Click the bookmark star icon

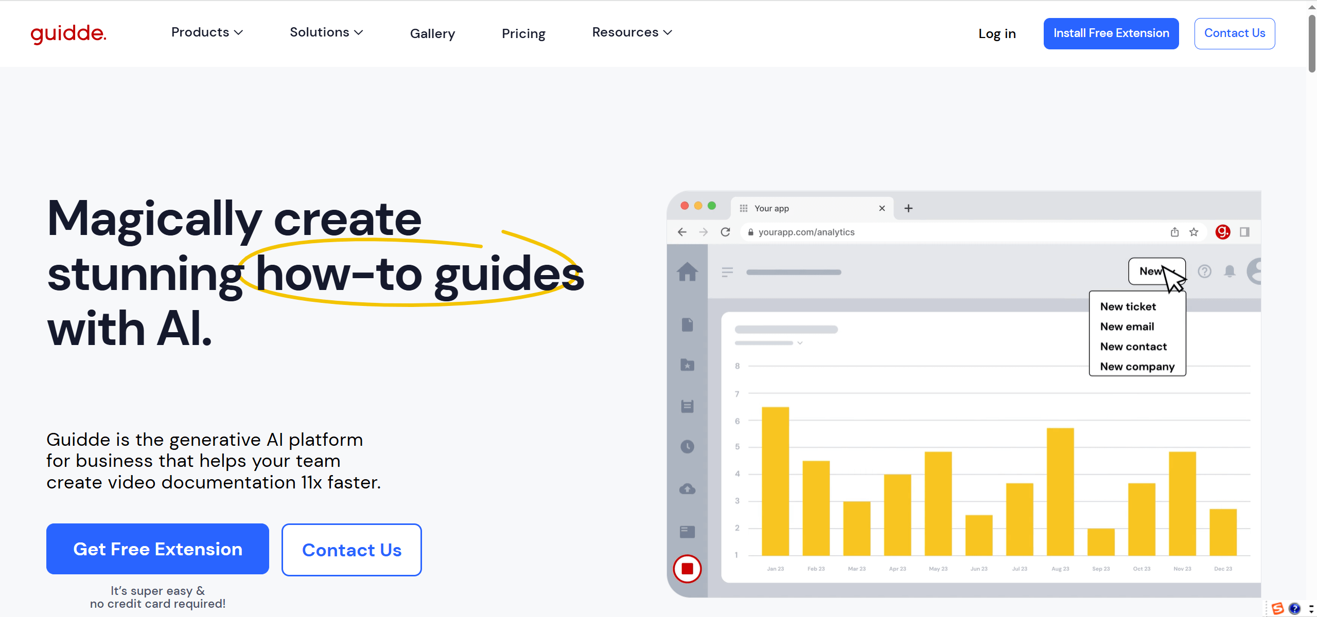pyautogui.click(x=1194, y=232)
